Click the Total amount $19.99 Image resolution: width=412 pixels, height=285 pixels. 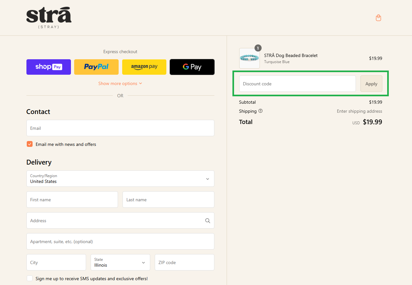point(372,122)
